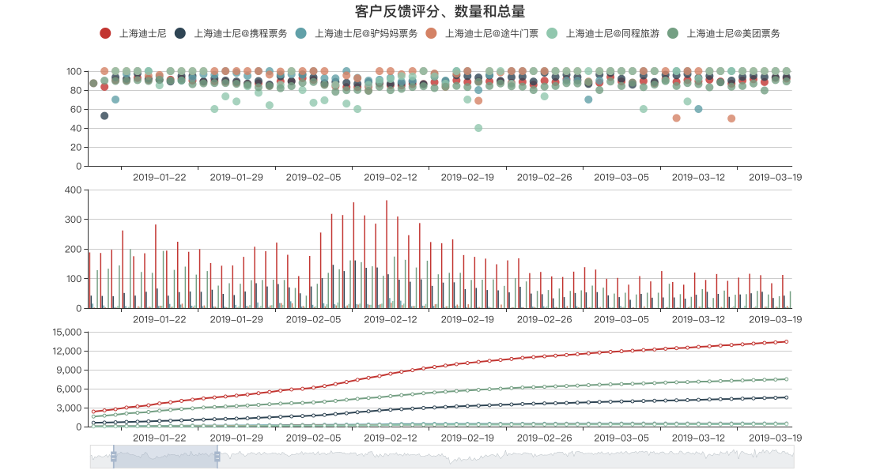This screenshot has height=474, width=880.
Task: Click the light green 同程旅游 legend dot
Action: coord(552,34)
